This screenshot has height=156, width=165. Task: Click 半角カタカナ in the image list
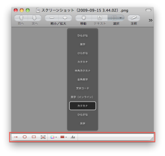82,71
